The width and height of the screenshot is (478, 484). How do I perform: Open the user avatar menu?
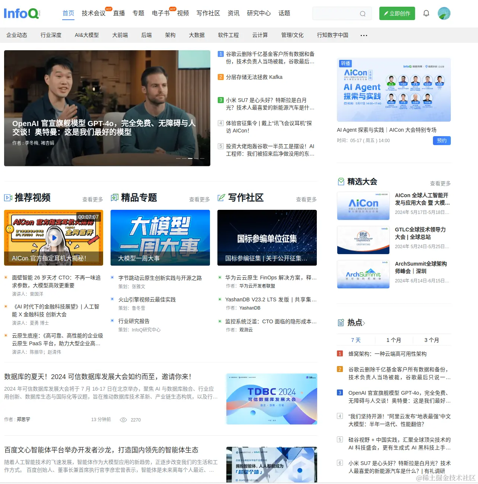444,13
